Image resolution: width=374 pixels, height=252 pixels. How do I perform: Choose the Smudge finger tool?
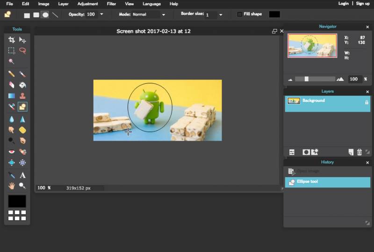tap(11, 130)
